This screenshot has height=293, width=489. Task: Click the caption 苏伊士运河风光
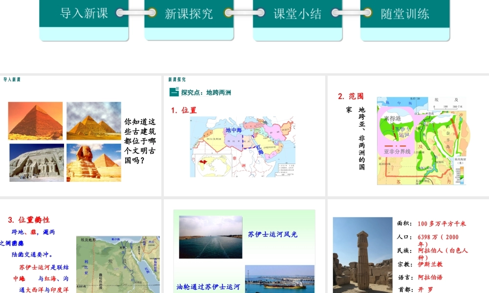pos(272,234)
